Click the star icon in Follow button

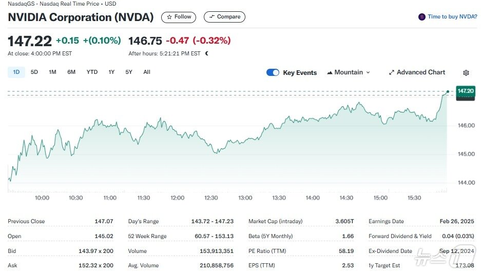click(169, 17)
